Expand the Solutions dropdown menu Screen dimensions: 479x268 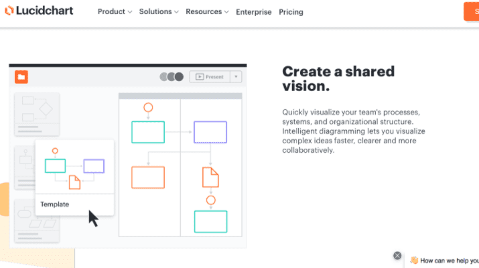tap(159, 11)
